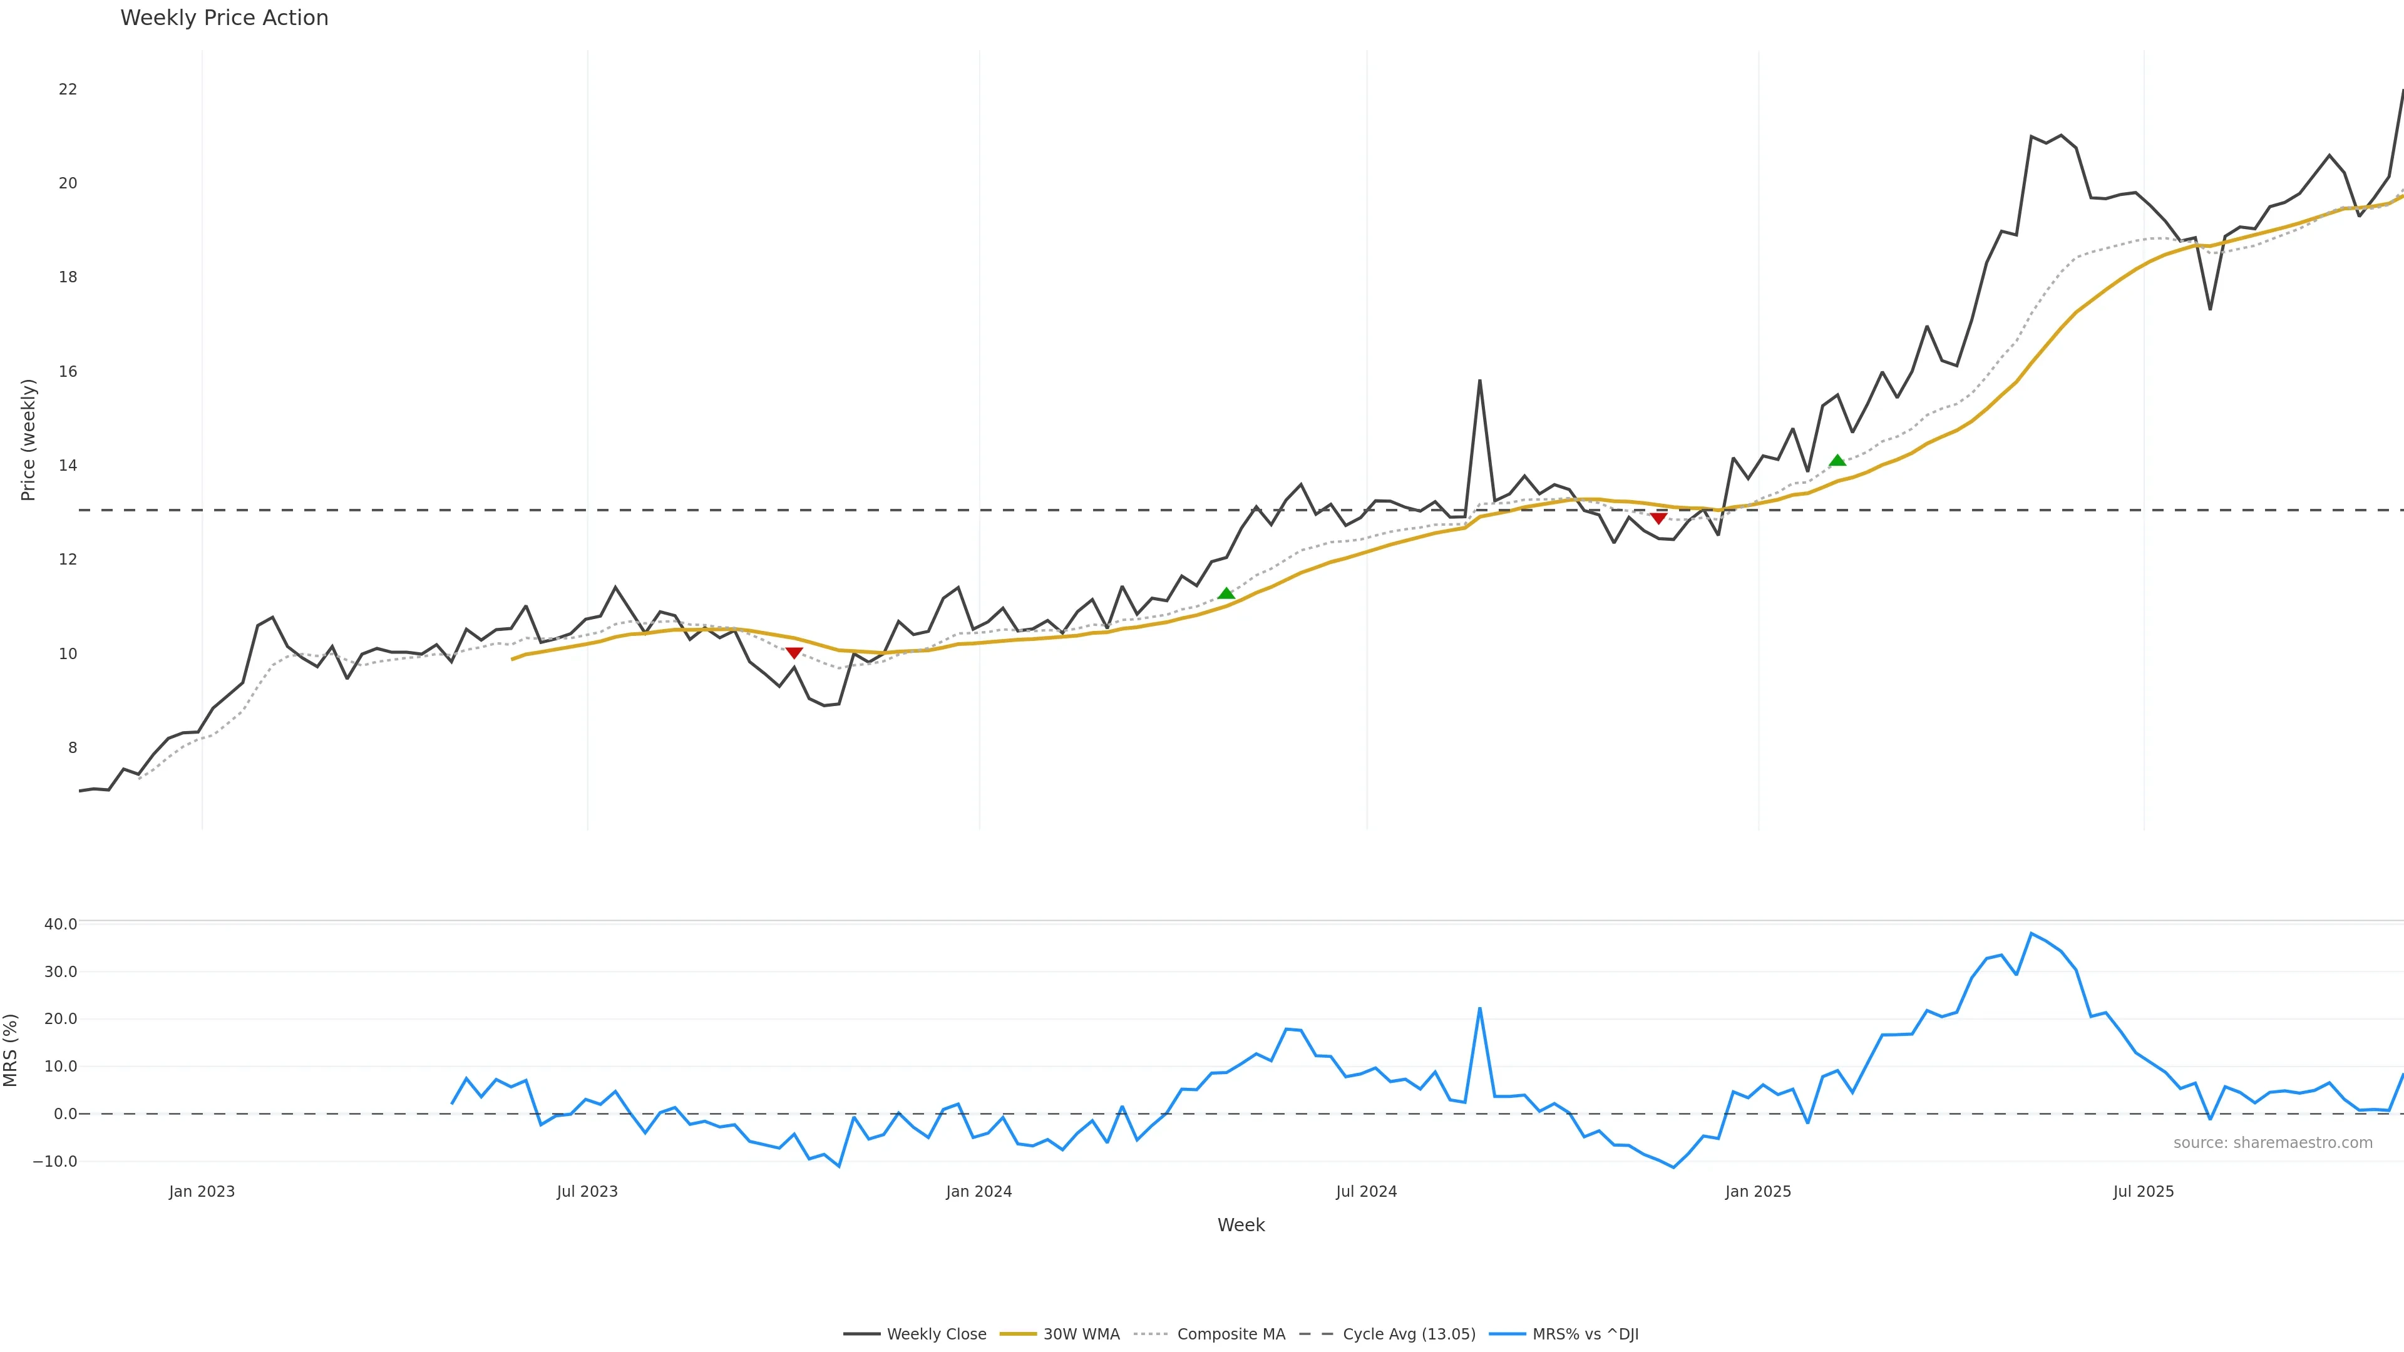This screenshot has height=1352, width=2404.
Task: Select the Jul 2023 x-axis label
Action: [x=587, y=1192]
